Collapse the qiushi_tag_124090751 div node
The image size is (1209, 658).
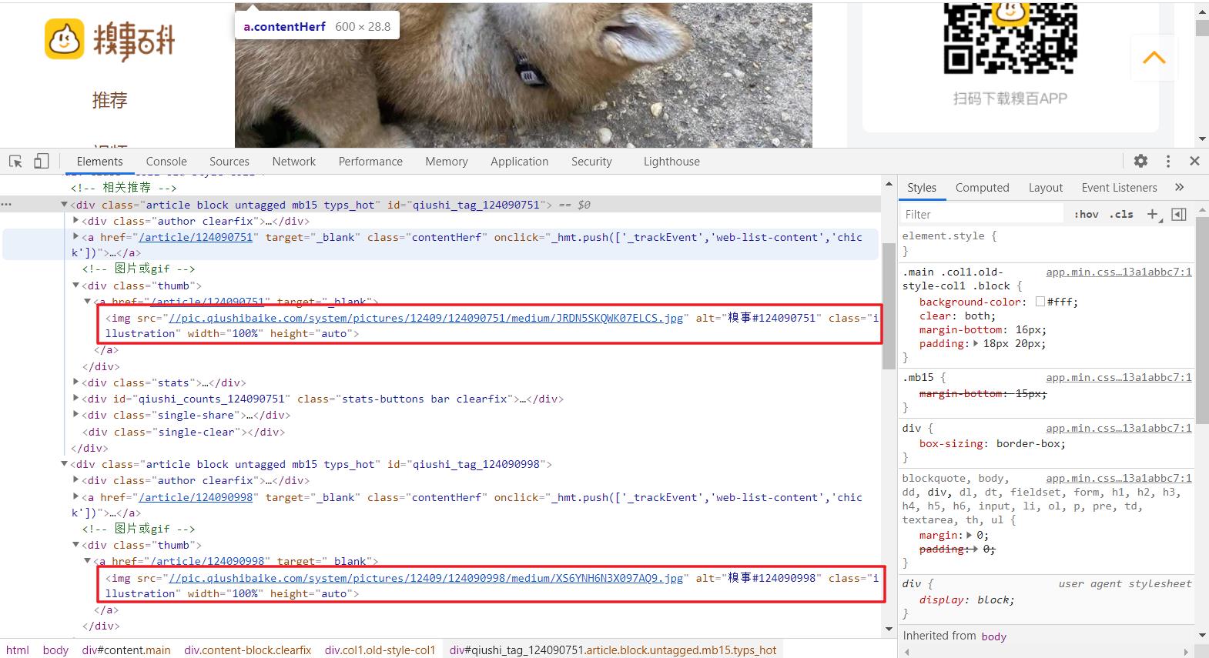[x=65, y=205]
